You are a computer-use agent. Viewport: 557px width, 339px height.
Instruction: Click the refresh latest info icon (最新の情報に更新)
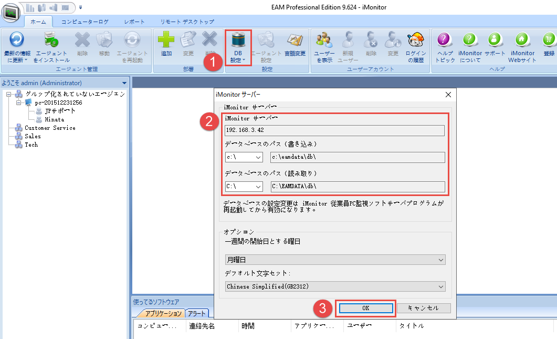pos(16,39)
